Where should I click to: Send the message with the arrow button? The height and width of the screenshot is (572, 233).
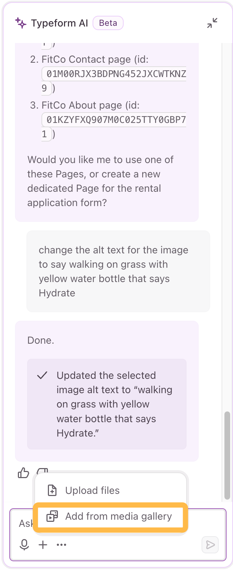pyautogui.click(x=210, y=545)
